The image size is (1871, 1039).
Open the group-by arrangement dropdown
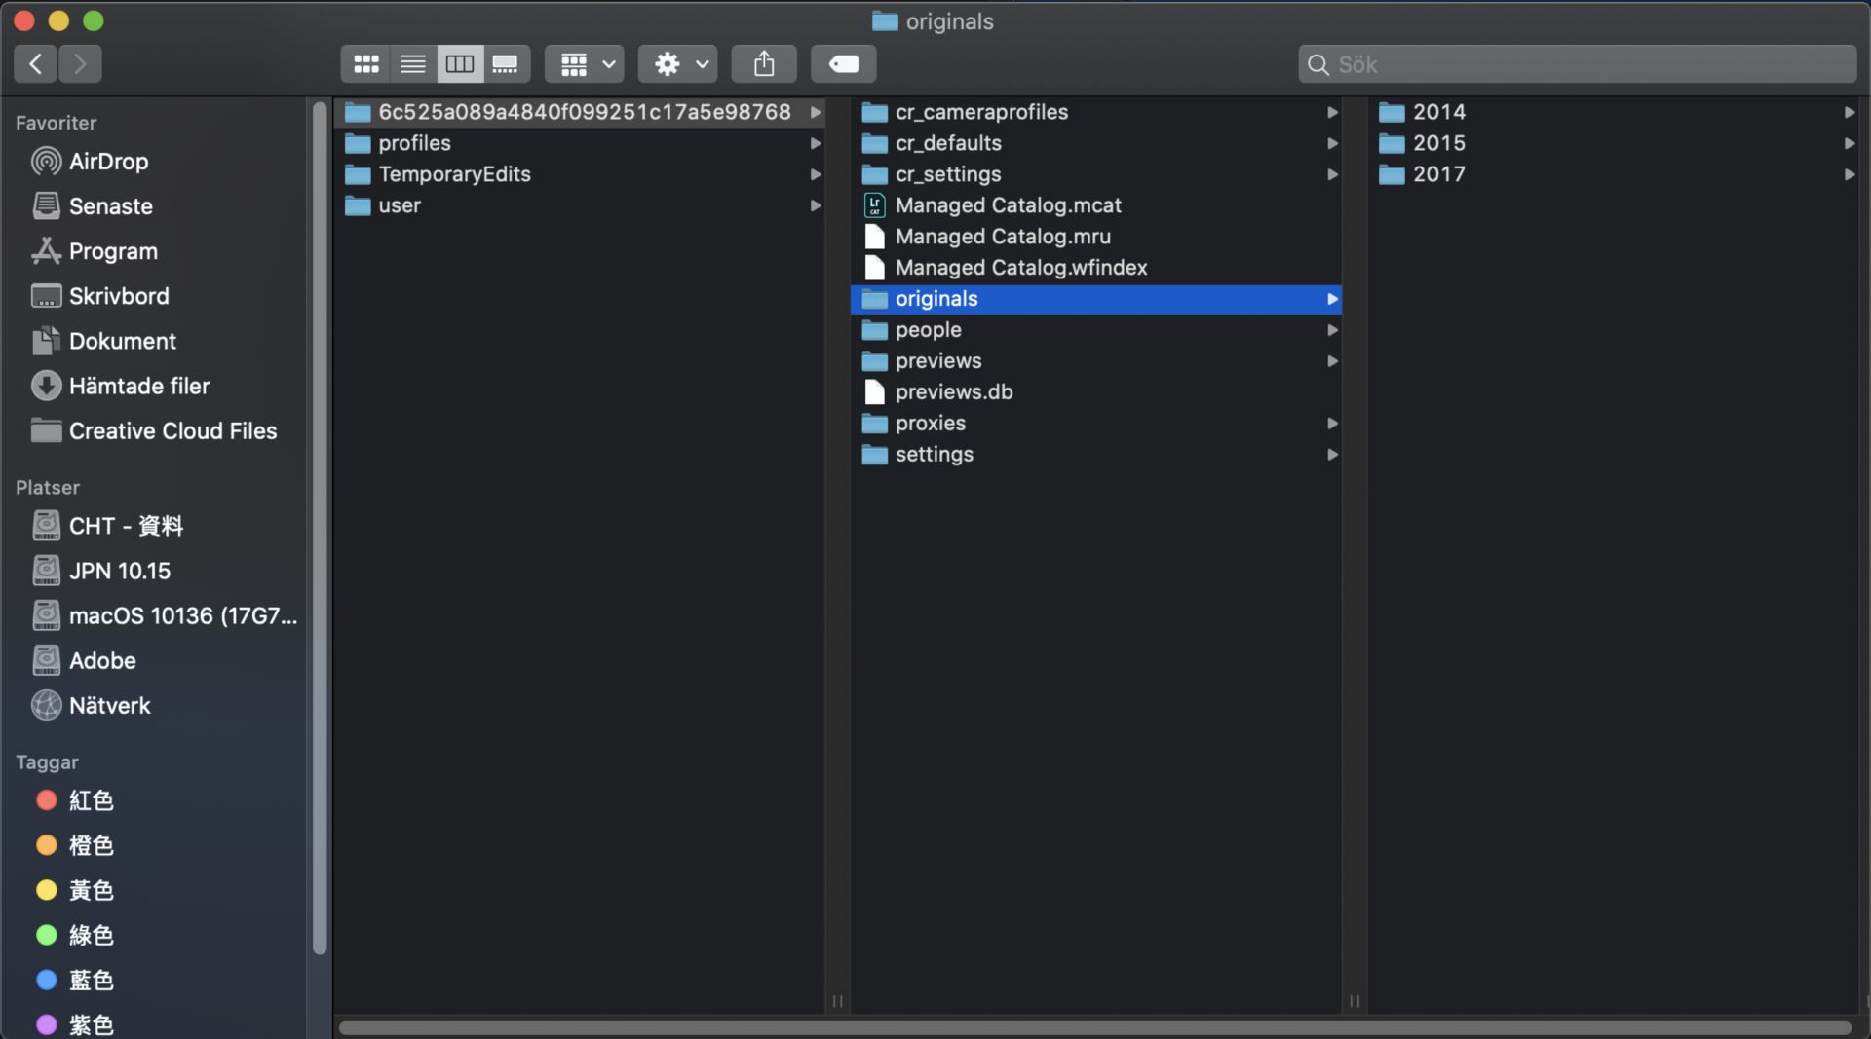pyautogui.click(x=585, y=64)
